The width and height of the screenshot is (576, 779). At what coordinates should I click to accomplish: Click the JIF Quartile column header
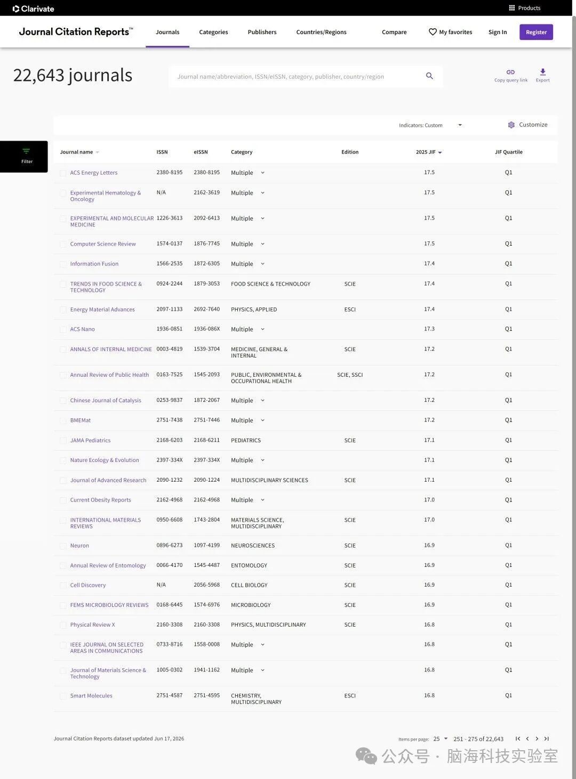(508, 152)
